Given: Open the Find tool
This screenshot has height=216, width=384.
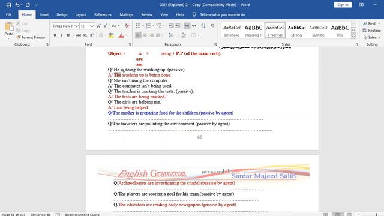Looking at the screenshot, I should [370, 23].
